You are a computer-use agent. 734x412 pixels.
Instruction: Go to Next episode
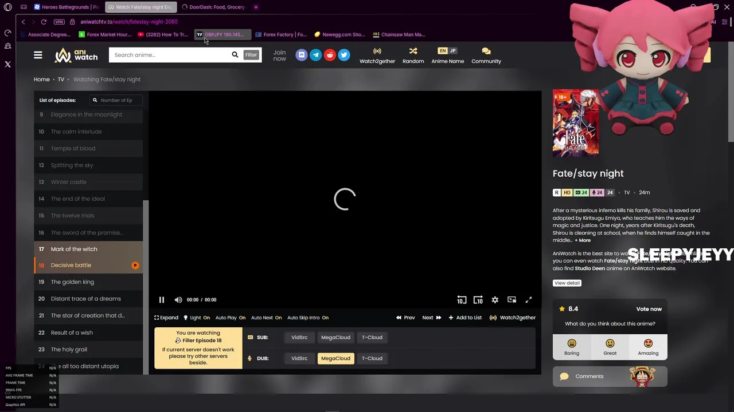click(432, 318)
